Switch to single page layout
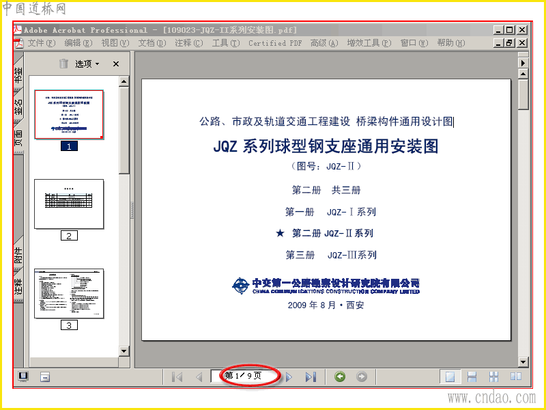The image size is (546, 410). [450, 377]
